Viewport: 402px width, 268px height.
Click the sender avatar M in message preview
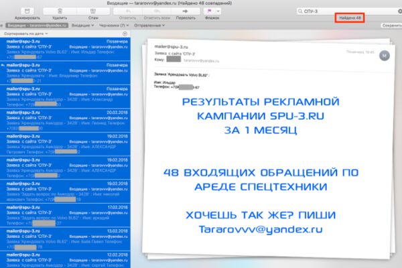385,56
